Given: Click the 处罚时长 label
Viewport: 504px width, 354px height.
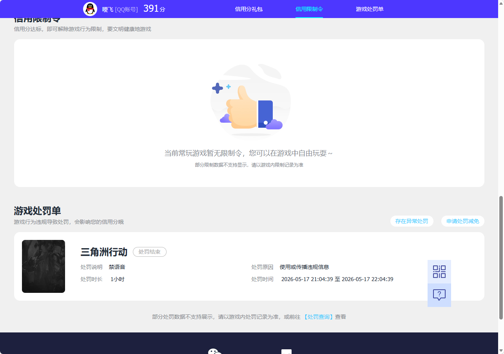Looking at the screenshot, I should coord(91,280).
